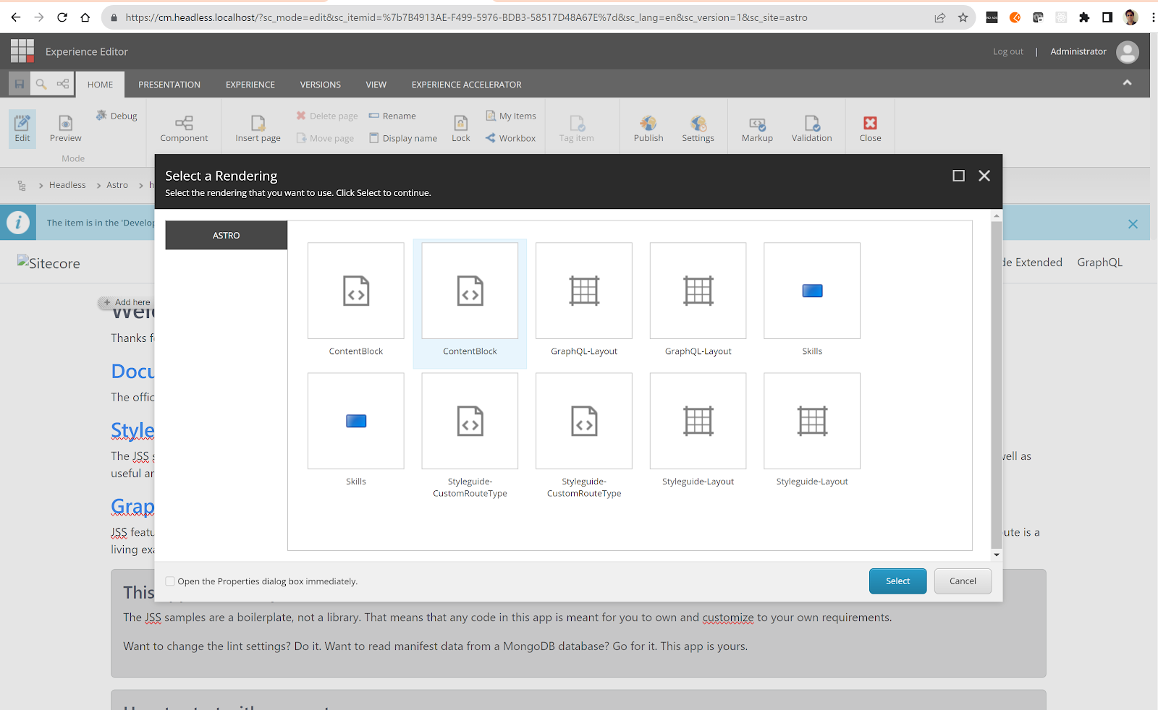Select the first Styleguide-CustomRouteType rendering
The width and height of the screenshot is (1158, 710).
(470, 421)
